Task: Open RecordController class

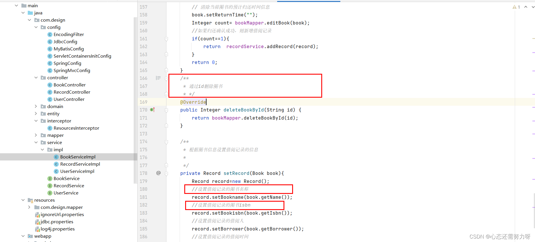Action: tap(72, 92)
